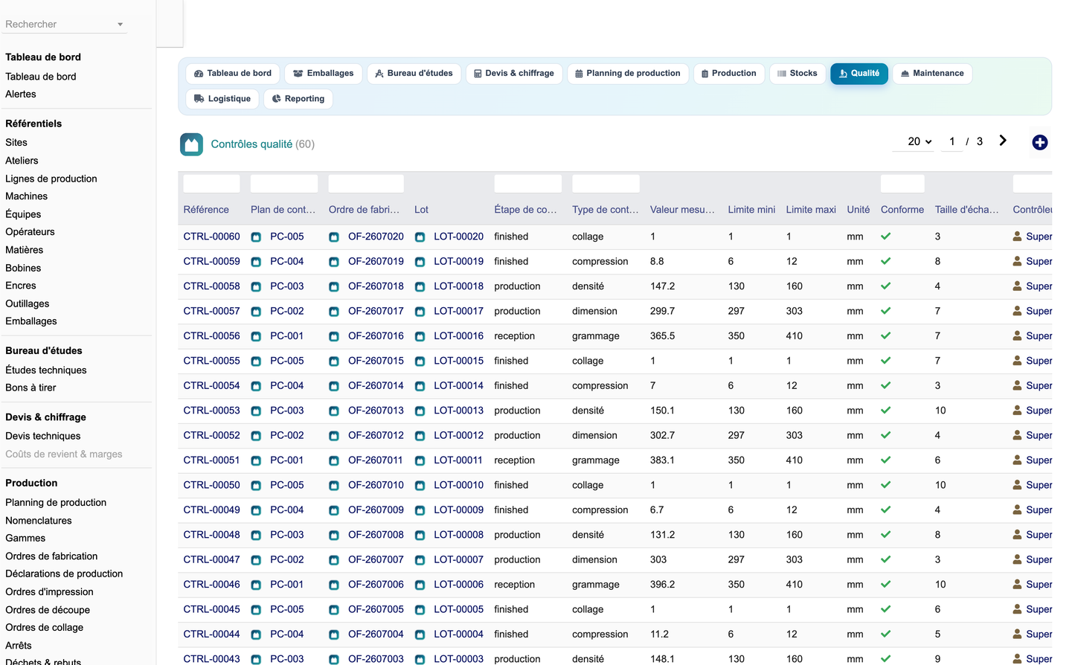Click the conforme checkmark for CTRL-00056
The height and width of the screenshot is (665, 1075).
coord(885,335)
